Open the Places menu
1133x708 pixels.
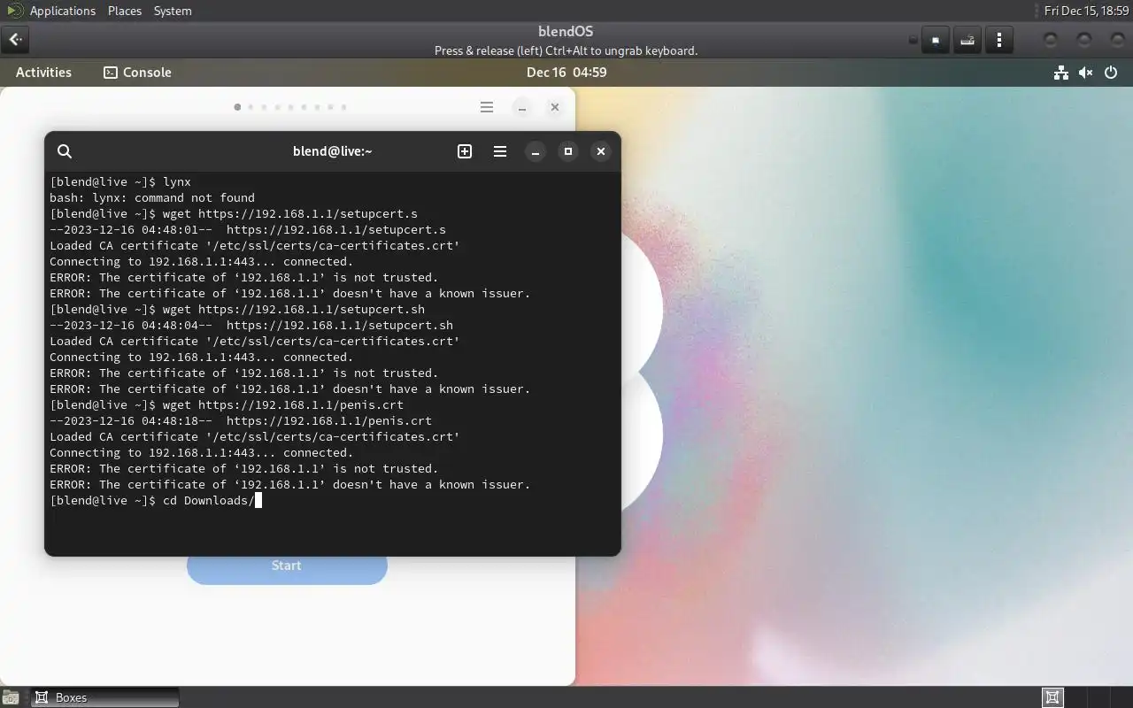(125, 11)
